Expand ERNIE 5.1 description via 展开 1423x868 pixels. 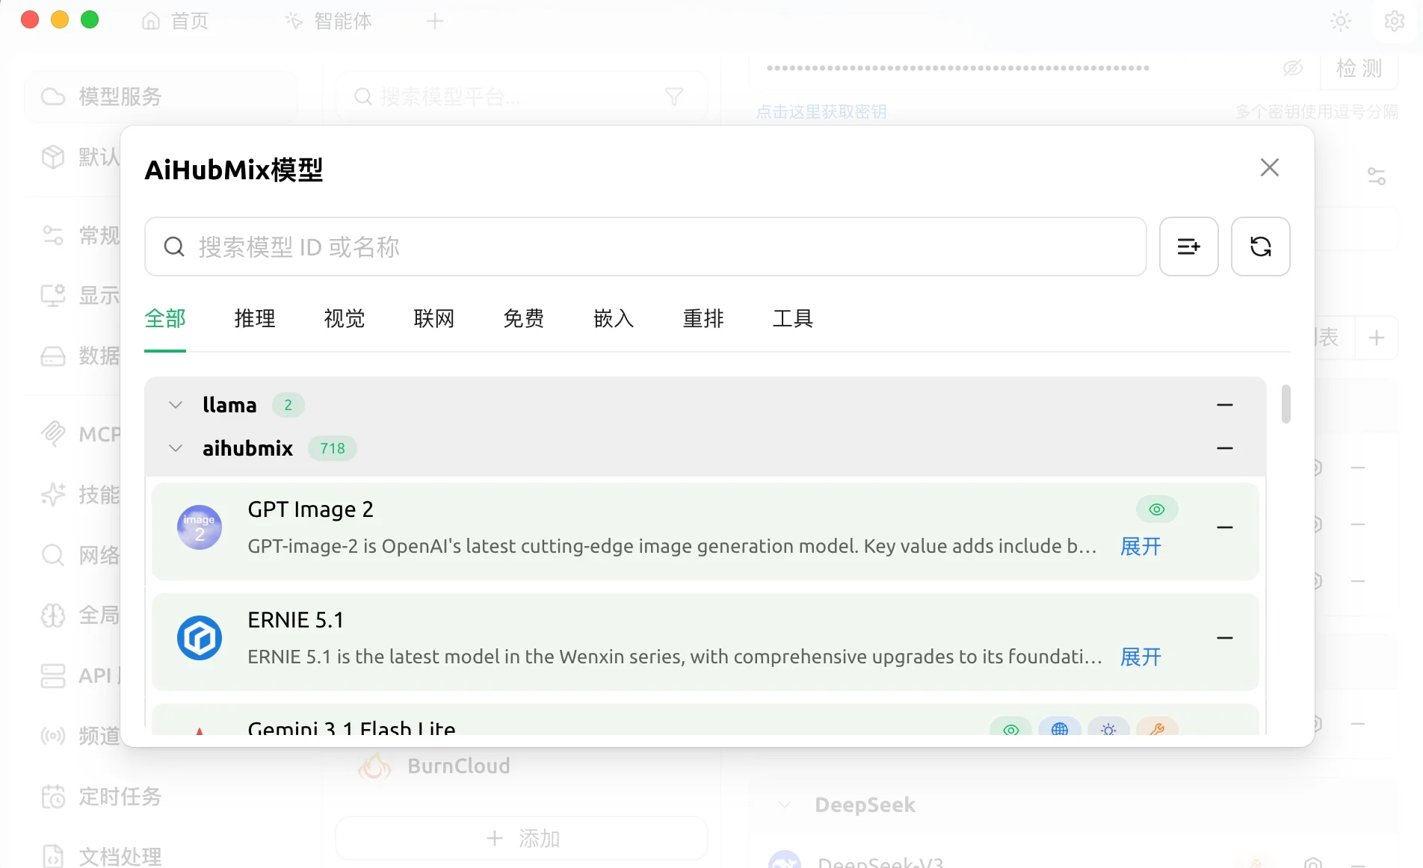1140,657
